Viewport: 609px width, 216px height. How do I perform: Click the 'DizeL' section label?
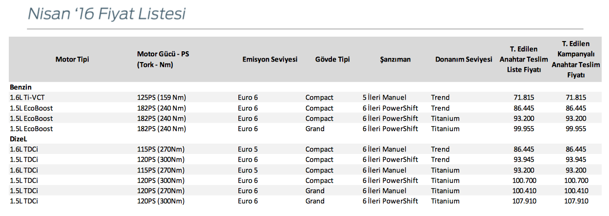click(19, 139)
